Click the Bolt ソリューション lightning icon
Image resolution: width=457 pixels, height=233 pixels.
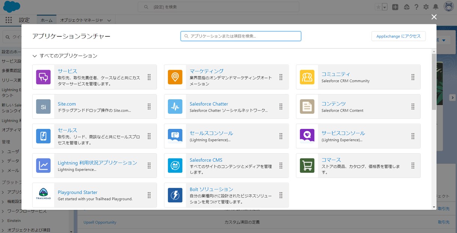[175, 195]
